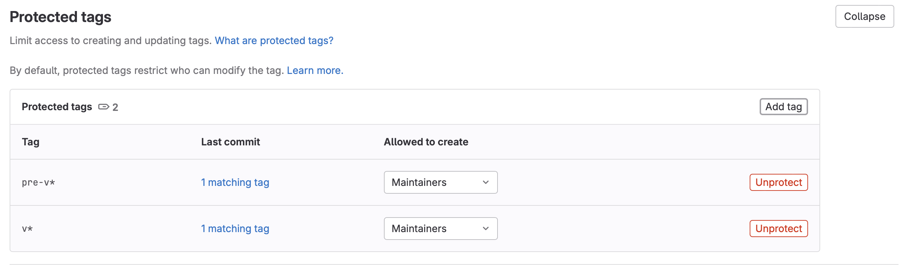Expand Maintainers dropdown for v* tag
The width and height of the screenshot is (906, 268).
tap(441, 229)
